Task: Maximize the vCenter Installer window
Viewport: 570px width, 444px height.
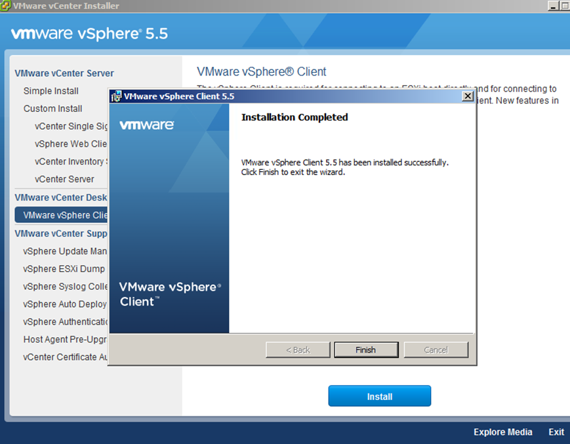Action: pyautogui.click(x=565, y=6)
